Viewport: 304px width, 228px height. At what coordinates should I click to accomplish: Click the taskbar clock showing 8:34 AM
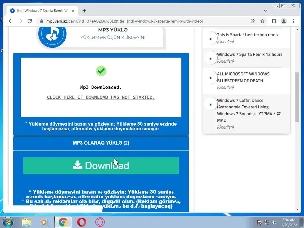289,222
